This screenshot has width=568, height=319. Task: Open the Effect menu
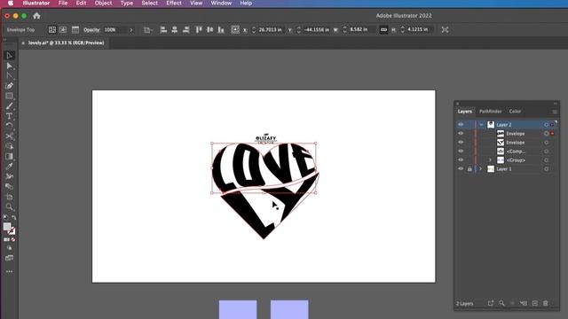tap(174, 4)
